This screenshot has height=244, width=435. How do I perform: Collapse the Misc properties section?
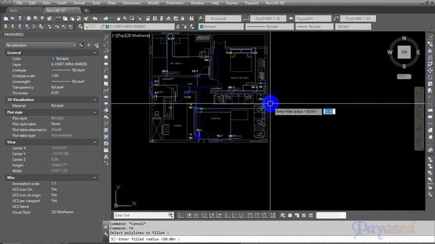pos(95,178)
